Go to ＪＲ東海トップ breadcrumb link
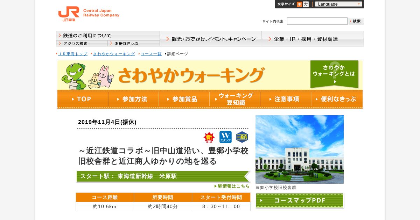 click(x=73, y=54)
